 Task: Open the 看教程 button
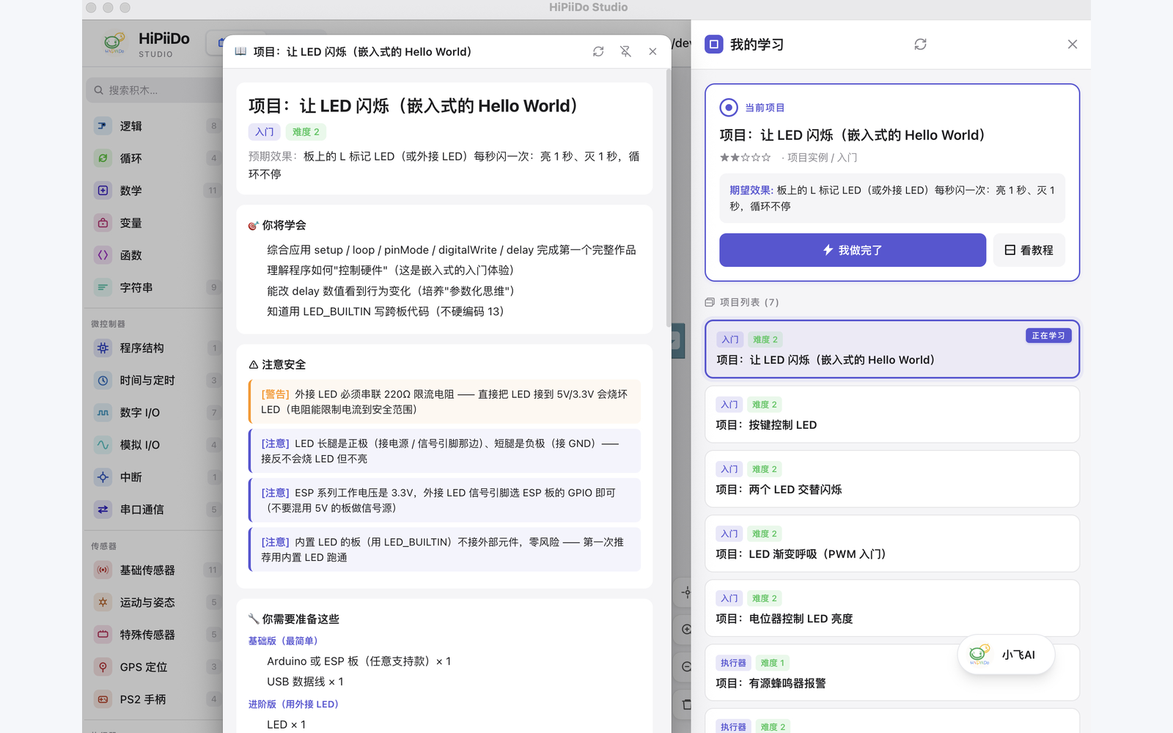[x=1029, y=250]
